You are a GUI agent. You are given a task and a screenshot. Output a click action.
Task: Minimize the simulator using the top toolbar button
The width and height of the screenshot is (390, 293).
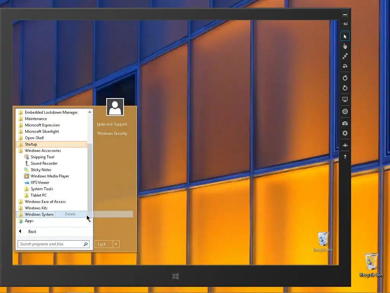345,14
